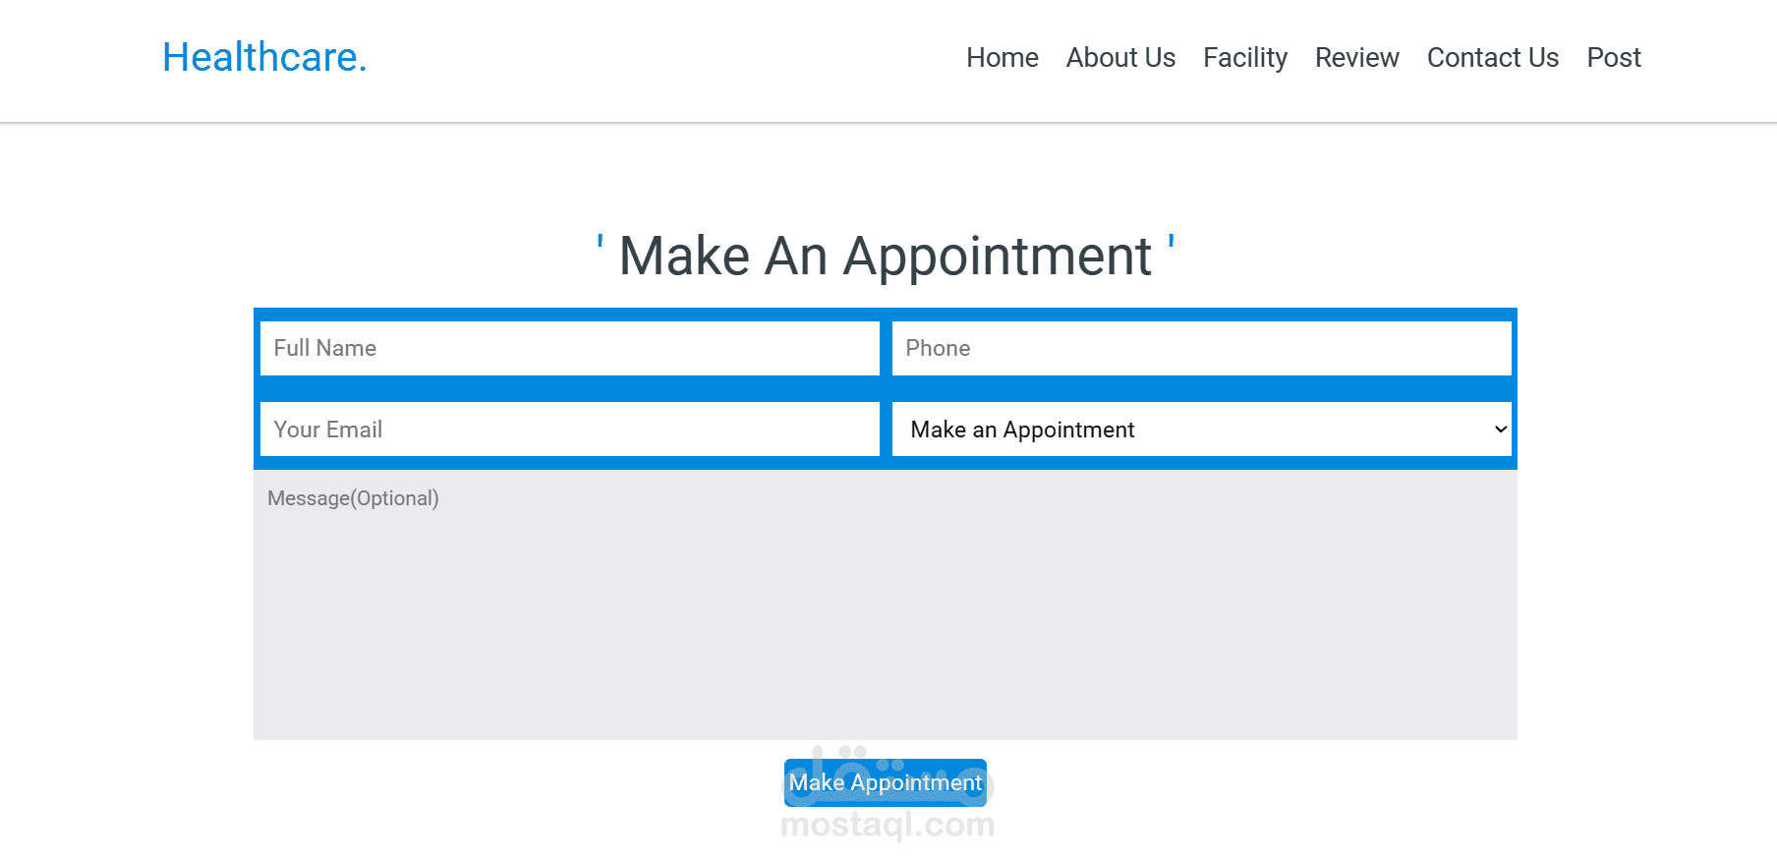Click inside the Message(Optional) text area

pos(885,619)
